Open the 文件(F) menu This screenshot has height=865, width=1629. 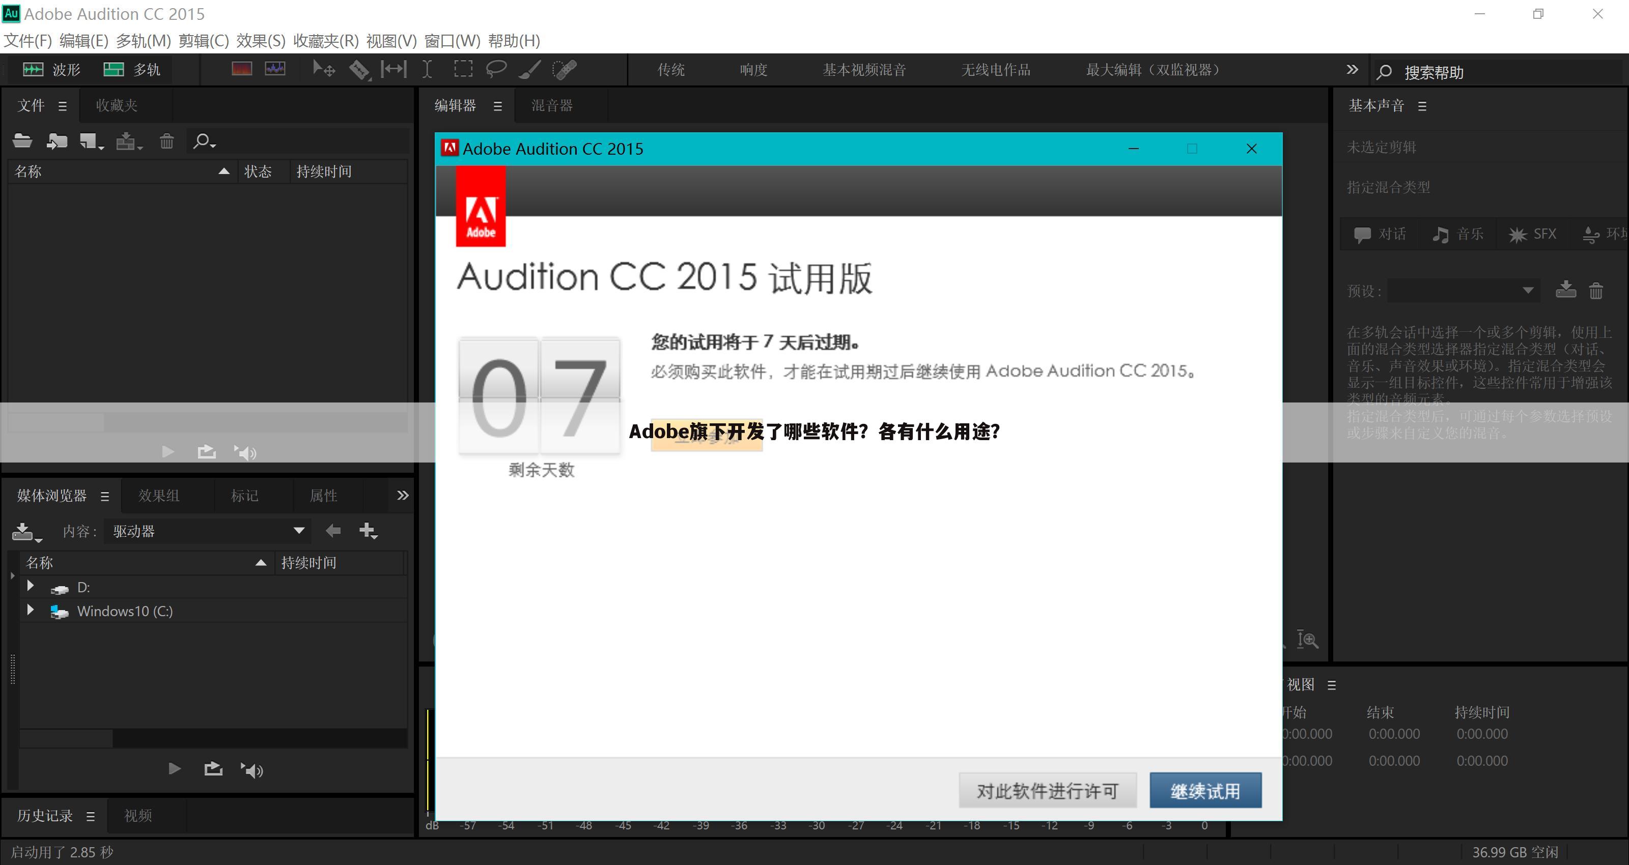[28, 41]
